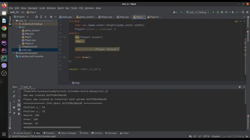Open the Refactor menu
This screenshot has height=140, width=250.
(x=51, y=8)
